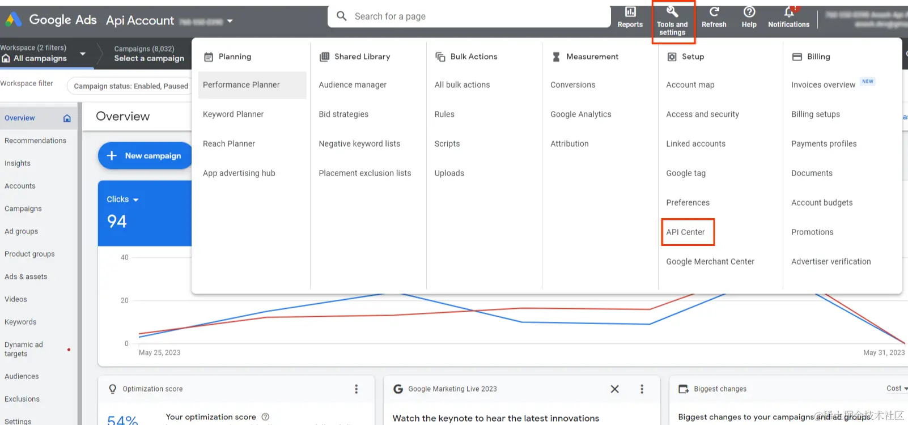Click the optimization score help question icon

pyautogui.click(x=265, y=416)
